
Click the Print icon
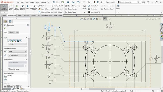tap(73, 2)
